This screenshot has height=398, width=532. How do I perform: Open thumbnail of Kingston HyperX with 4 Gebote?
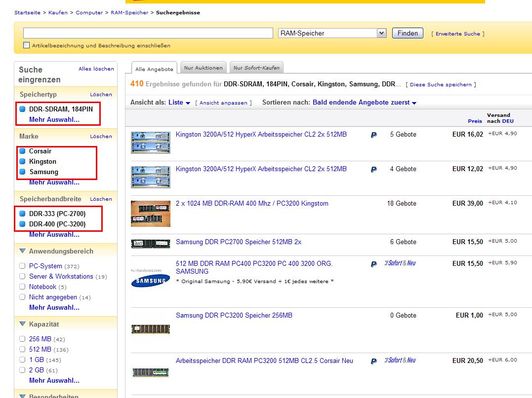pos(151,177)
